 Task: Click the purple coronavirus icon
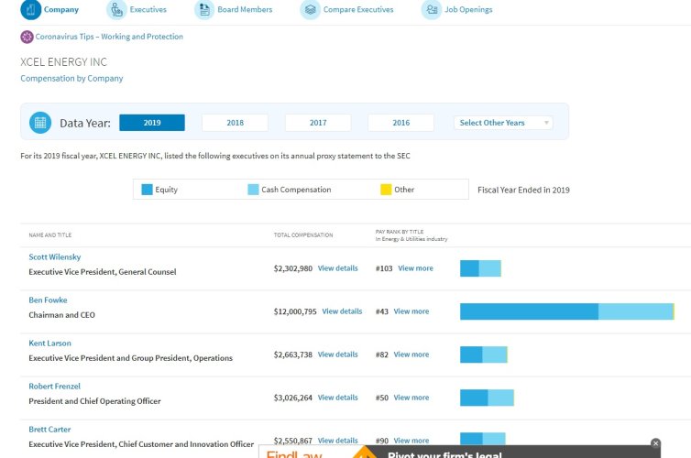[x=27, y=37]
